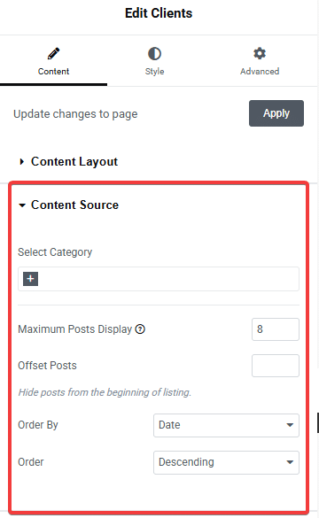Viewport: 319px width, 518px height.
Task: Collapse the Content Source section arrow
Action: (22, 205)
